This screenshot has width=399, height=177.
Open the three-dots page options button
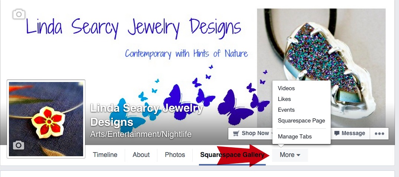379,134
